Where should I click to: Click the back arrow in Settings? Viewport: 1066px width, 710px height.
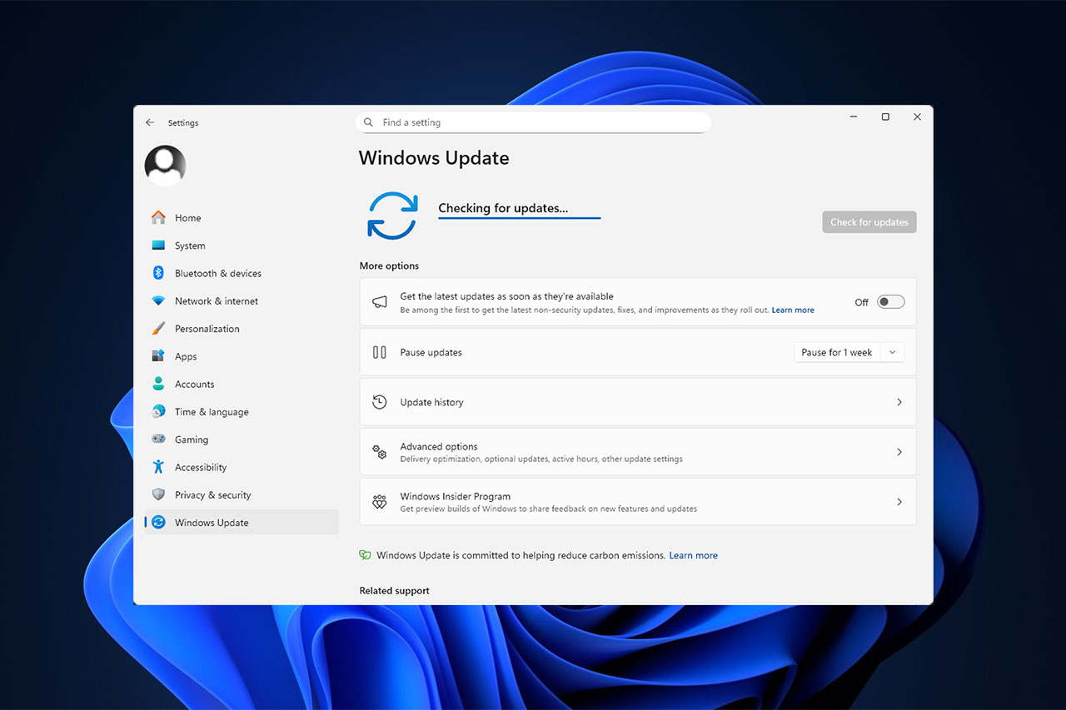pyautogui.click(x=150, y=122)
